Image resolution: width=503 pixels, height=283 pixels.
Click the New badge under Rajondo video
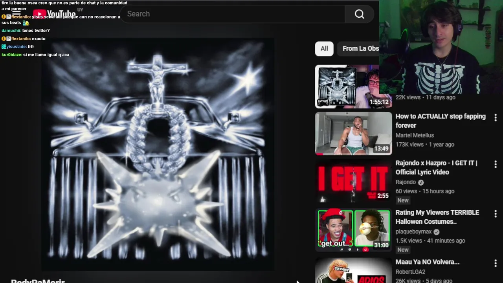[x=403, y=200]
